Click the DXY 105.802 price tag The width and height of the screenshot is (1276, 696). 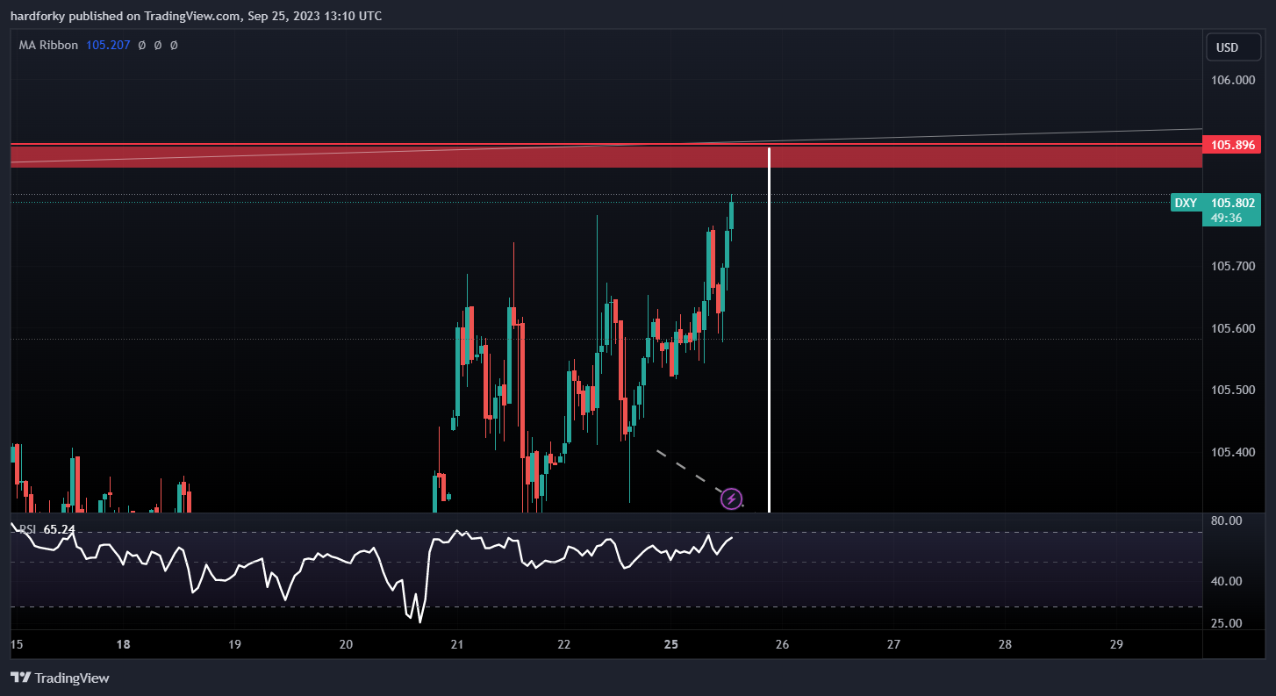[1216, 203]
